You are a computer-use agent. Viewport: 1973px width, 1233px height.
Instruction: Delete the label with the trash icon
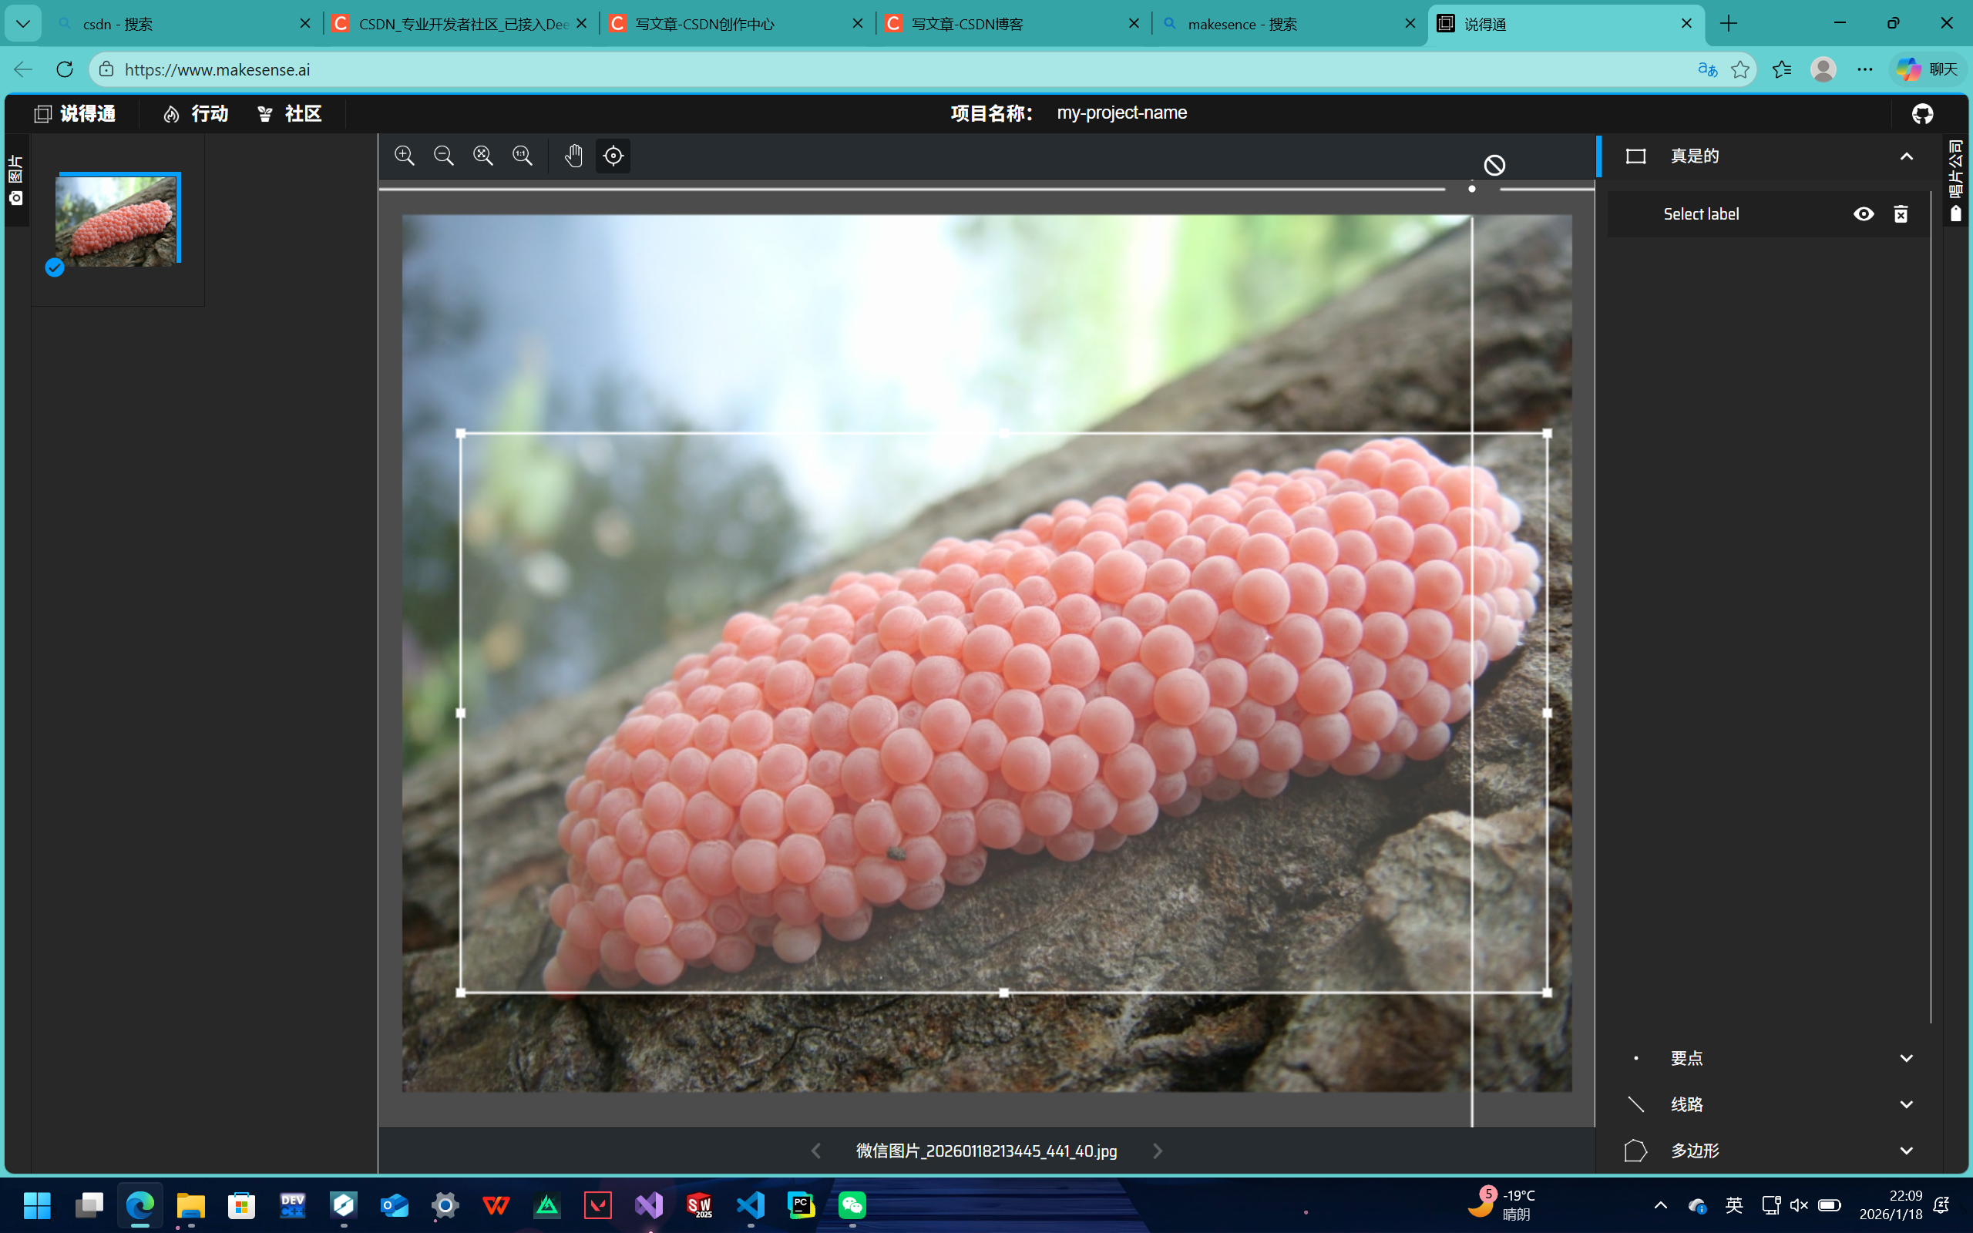(1901, 213)
